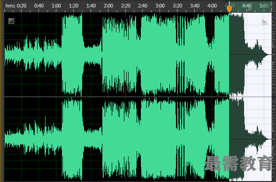Click the 2:40 ruler label

coord(143,6)
